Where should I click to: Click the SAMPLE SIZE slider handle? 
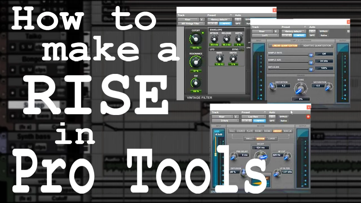(311, 63)
